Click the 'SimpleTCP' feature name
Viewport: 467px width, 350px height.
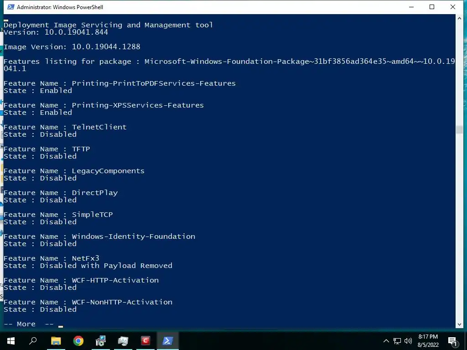tap(92, 215)
